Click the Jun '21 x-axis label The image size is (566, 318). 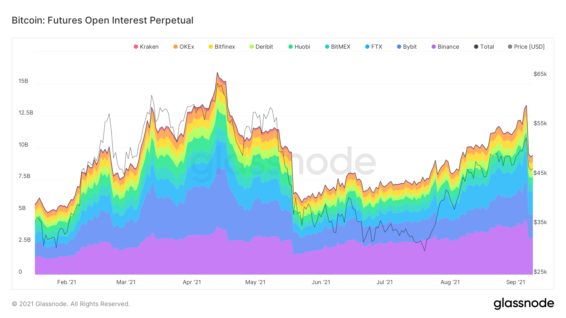321,282
